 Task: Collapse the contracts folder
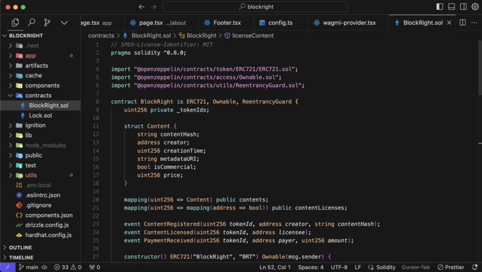point(40,95)
